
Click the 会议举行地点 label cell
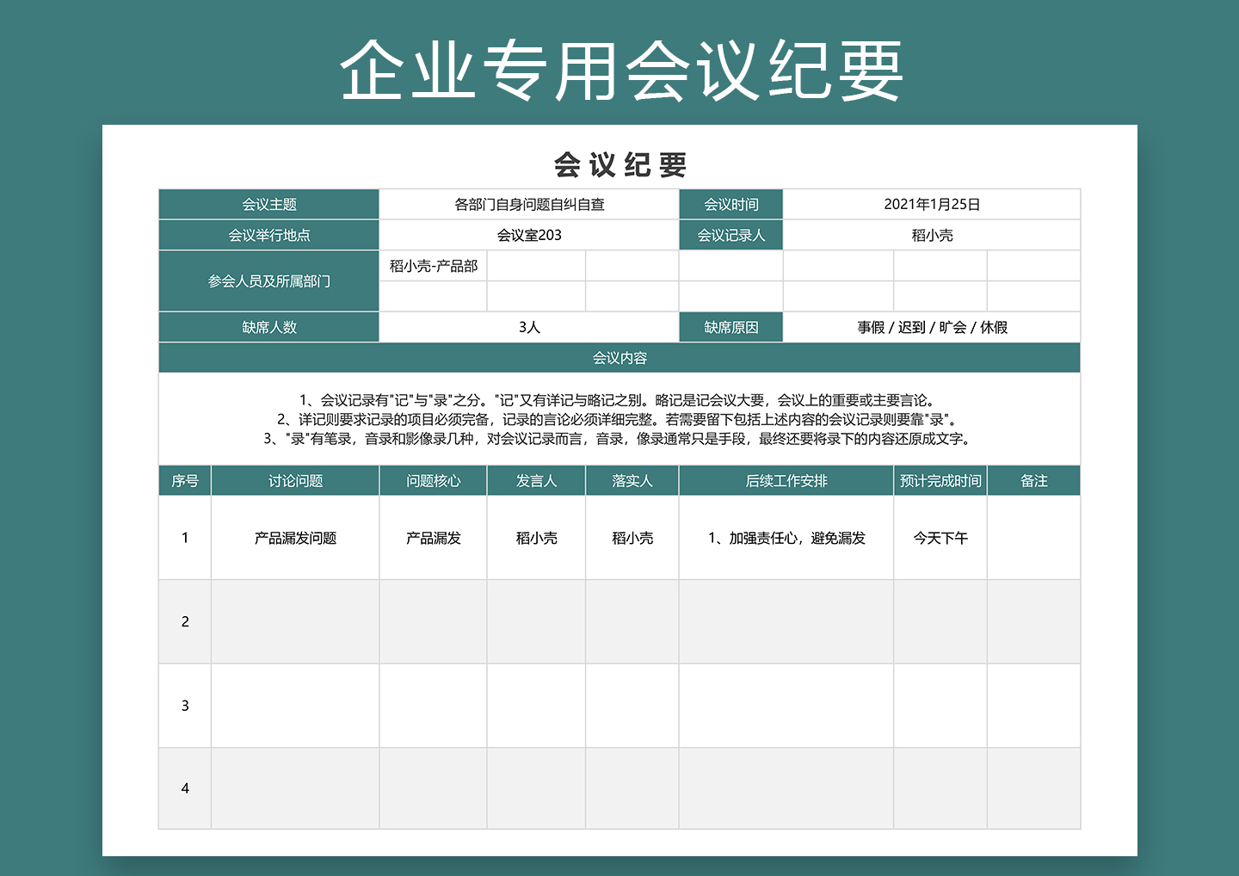click(x=268, y=234)
